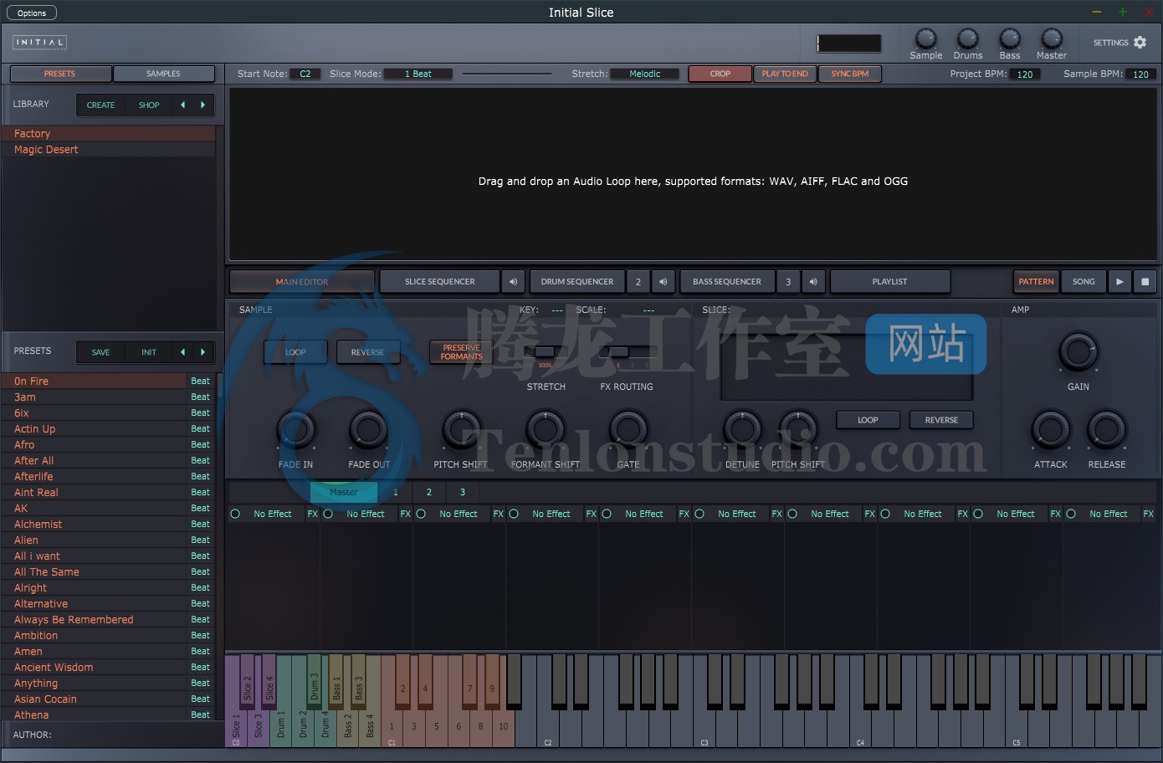Open Drum Sequencer number 2 selector
The width and height of the screenshot is (1163, 763).
[x=638, y=282]
